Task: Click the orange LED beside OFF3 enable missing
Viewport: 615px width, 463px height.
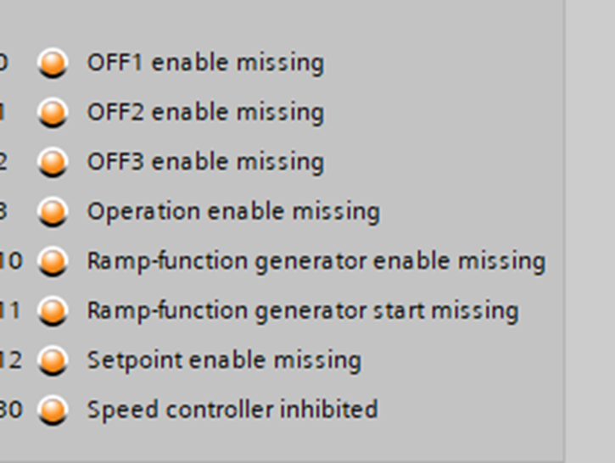Action: (x=53, y=161)
